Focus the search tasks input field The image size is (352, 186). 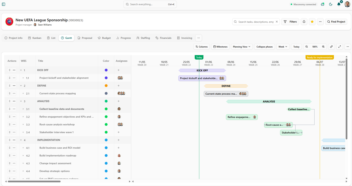[256, 22]
